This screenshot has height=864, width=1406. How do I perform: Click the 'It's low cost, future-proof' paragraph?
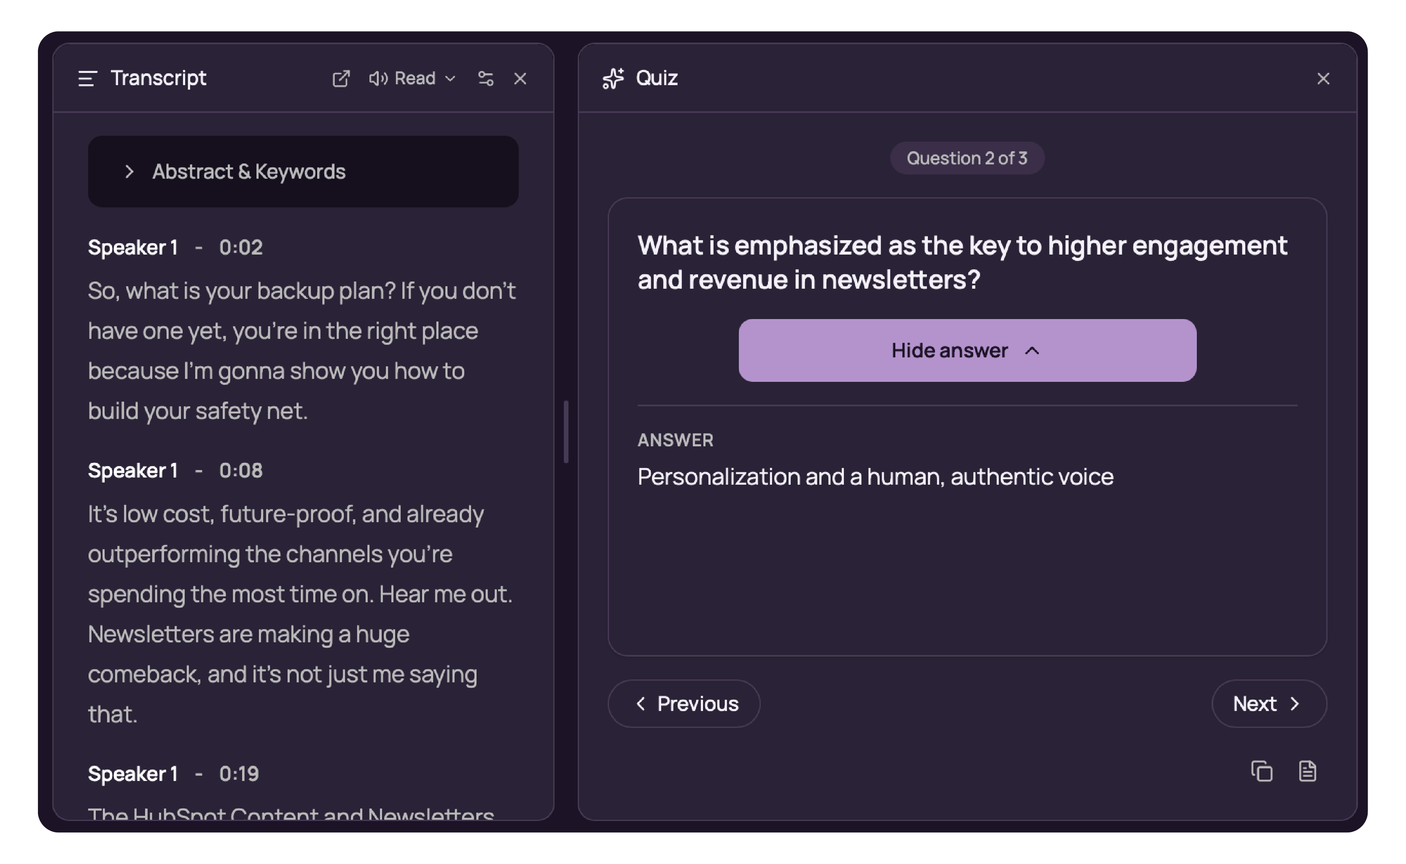pyautogui.click(x=300, y=614)
